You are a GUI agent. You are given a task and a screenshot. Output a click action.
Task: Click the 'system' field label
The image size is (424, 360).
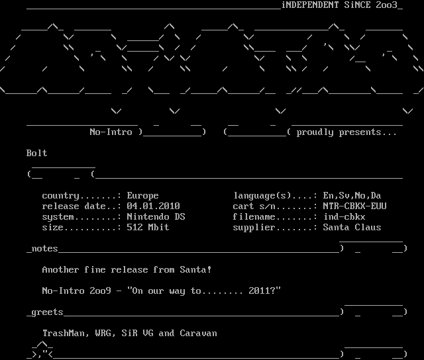(58, 217)
